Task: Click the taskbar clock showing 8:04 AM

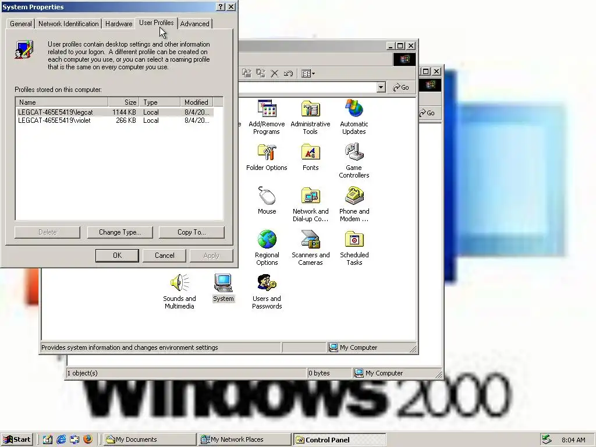Action: [573, 440]
